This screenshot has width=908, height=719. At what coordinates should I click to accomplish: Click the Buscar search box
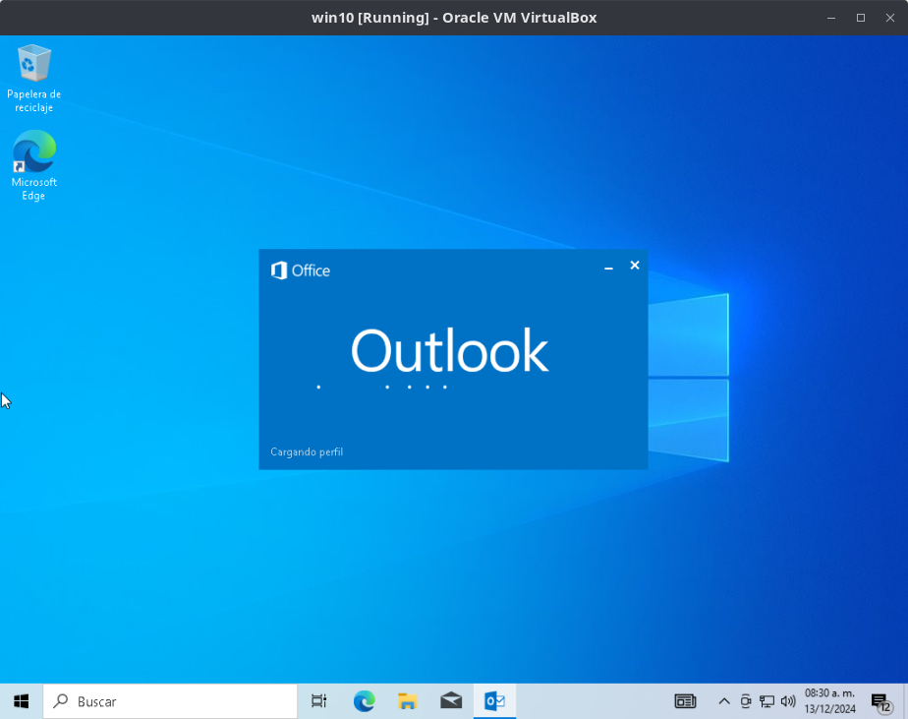pos(171,701)
